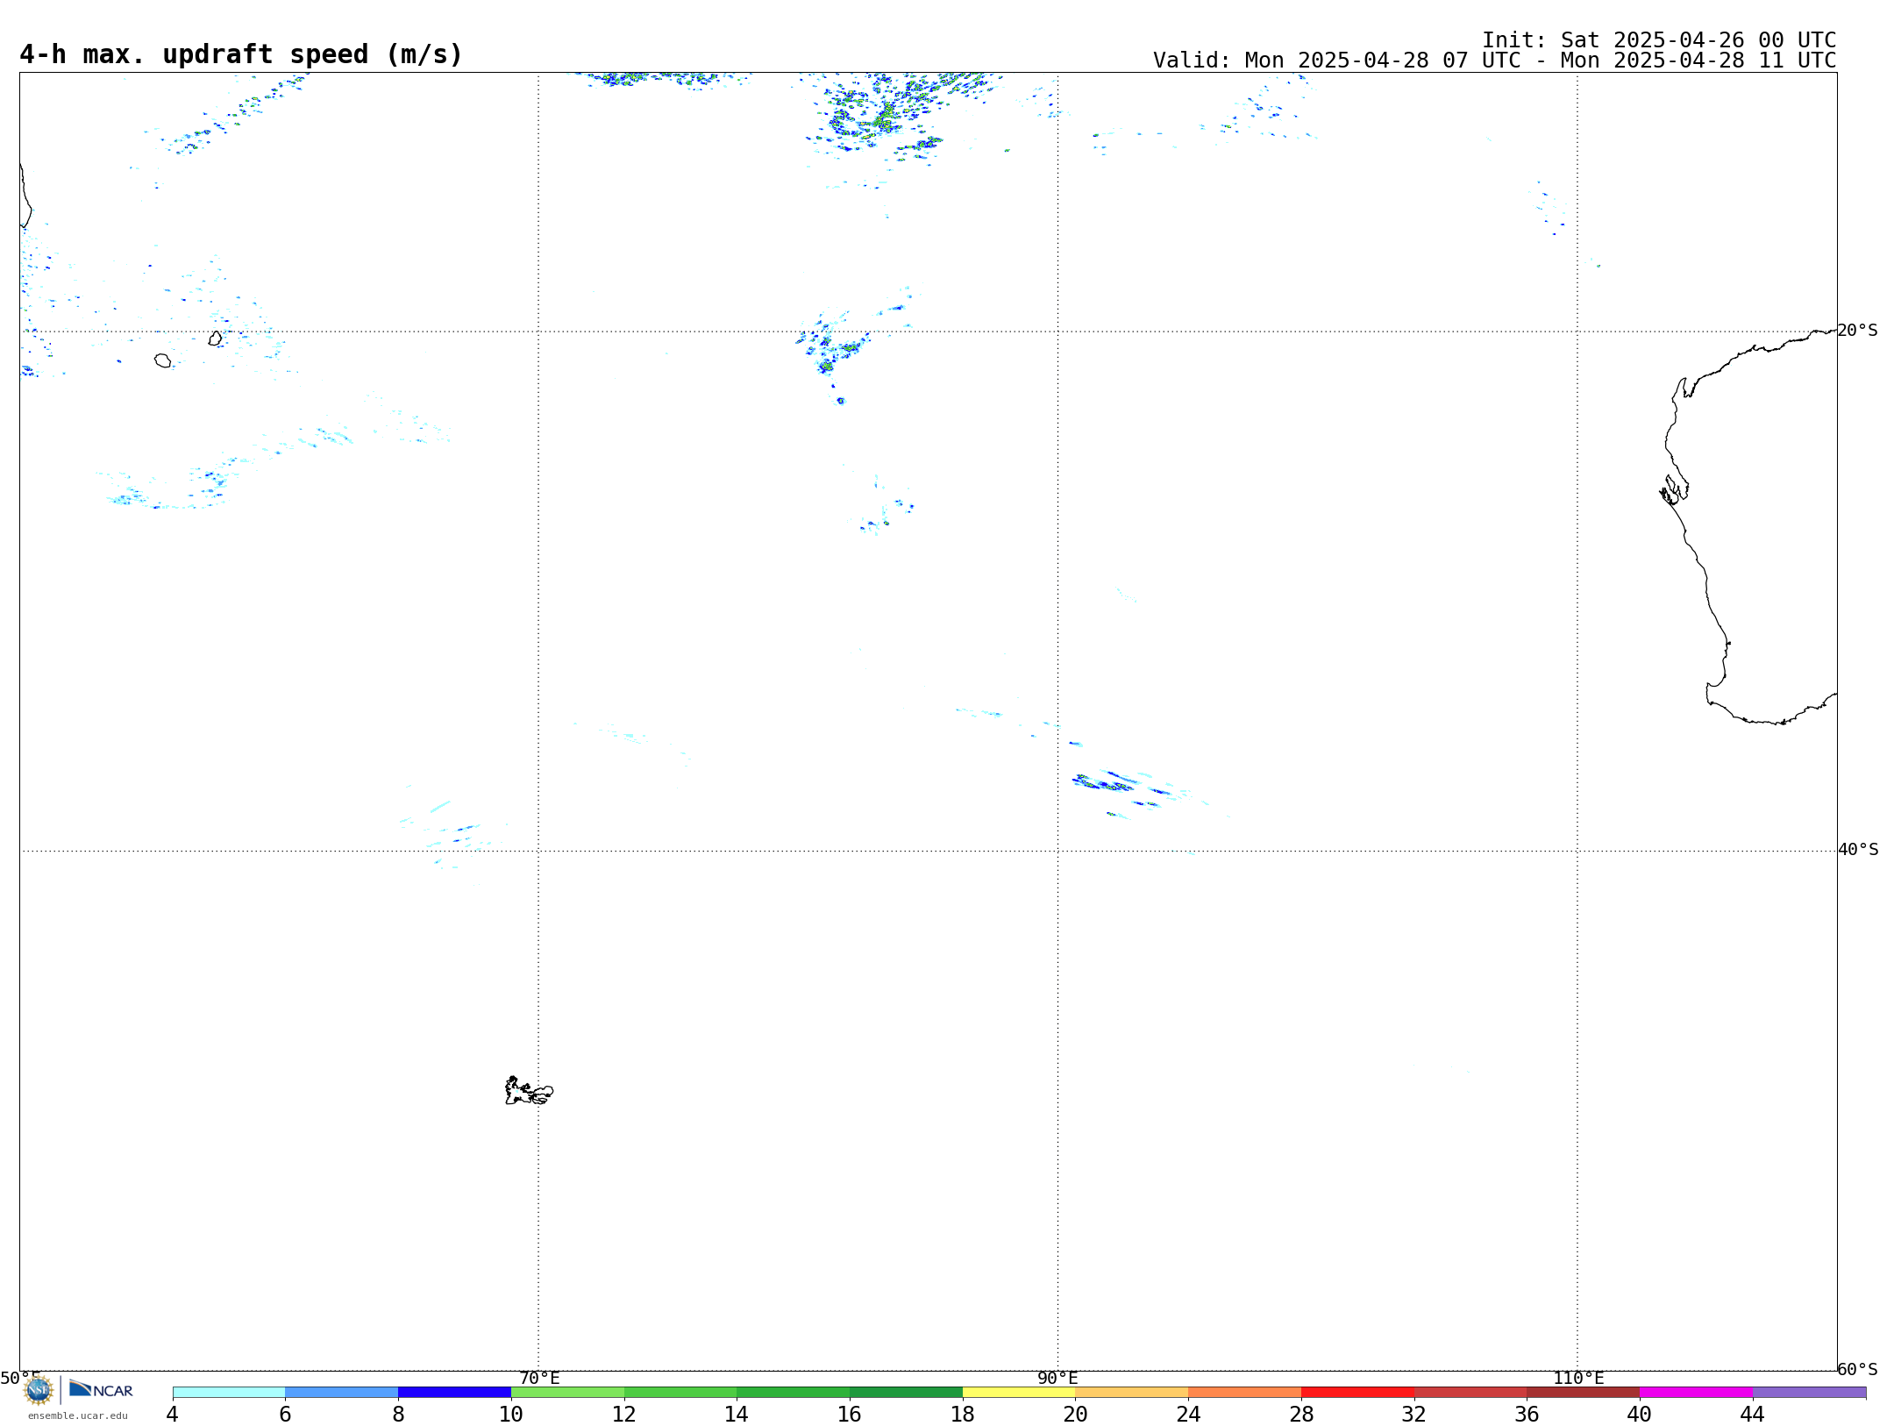Select the magenta 40-44 m/s swatch

click(1696, 1393)
